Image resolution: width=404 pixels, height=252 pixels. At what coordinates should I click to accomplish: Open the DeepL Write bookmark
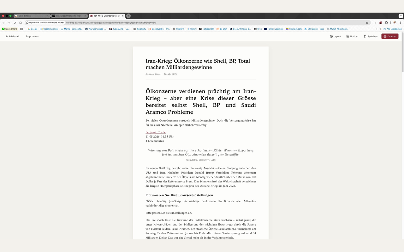[x=240, y=29]
